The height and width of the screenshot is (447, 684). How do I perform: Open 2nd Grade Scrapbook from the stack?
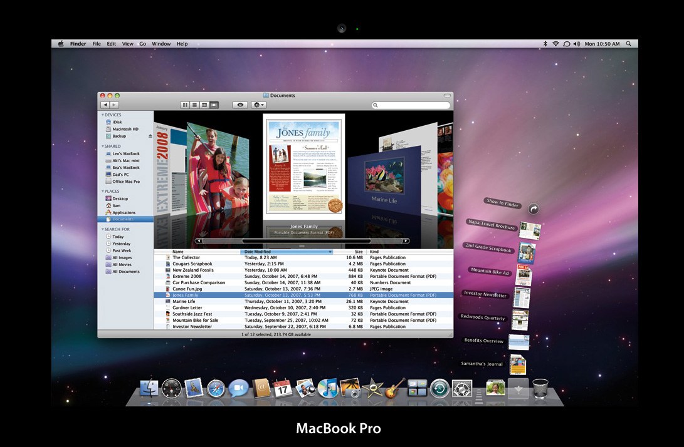527,253
